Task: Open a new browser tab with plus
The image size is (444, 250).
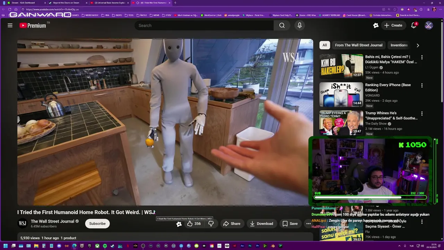Action: tap(175, 3)
